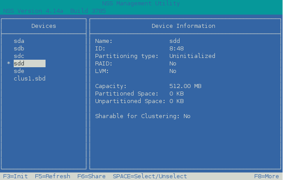Toggle the asterisk selection marker beside sdd
This screenshot has width=283, height=180.
pos(8,64)
